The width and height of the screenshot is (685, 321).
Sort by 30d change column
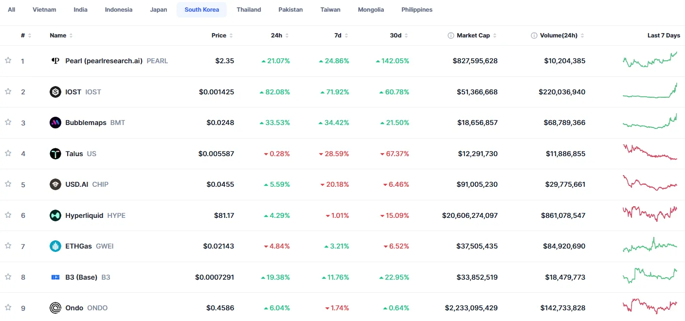pos(399,36)
